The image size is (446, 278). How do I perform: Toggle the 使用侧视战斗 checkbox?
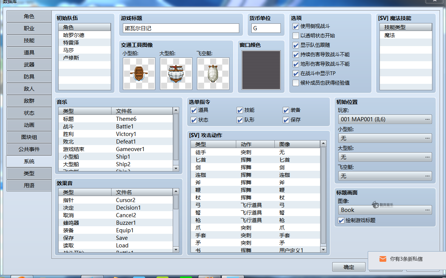296,26
